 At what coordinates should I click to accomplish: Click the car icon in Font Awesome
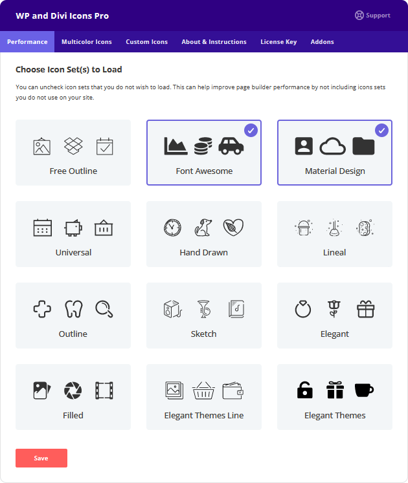pos(231,146)
